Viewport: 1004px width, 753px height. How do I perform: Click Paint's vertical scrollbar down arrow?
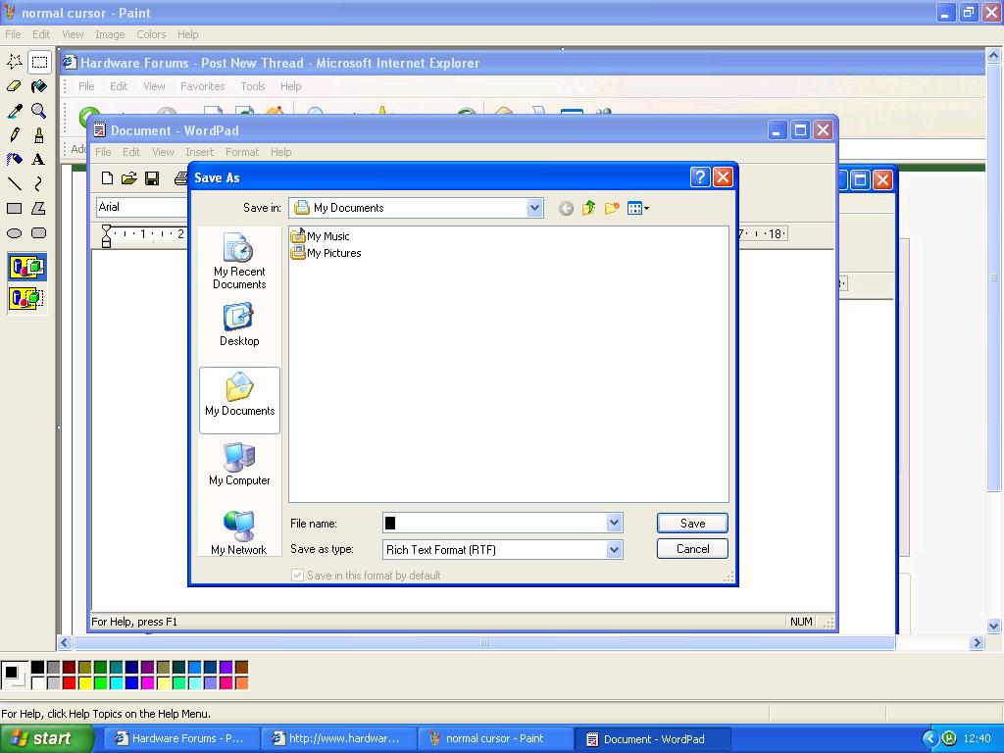click(x=993, y=627)
